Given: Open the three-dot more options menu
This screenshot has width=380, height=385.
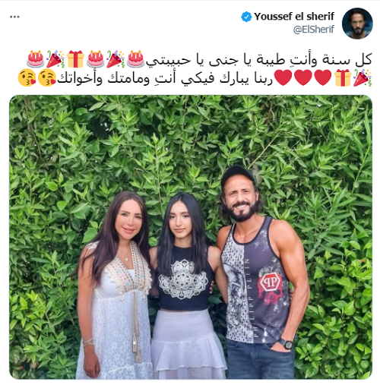Looking at the screenshot, I should (14, 17).
